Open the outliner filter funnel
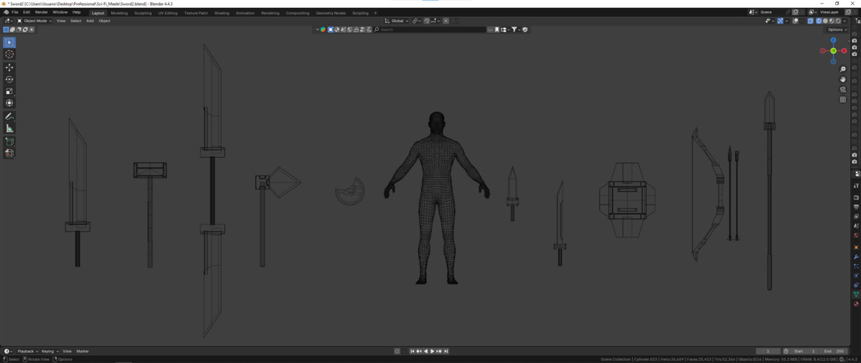861x363 pixels. [x=514, y=29]
